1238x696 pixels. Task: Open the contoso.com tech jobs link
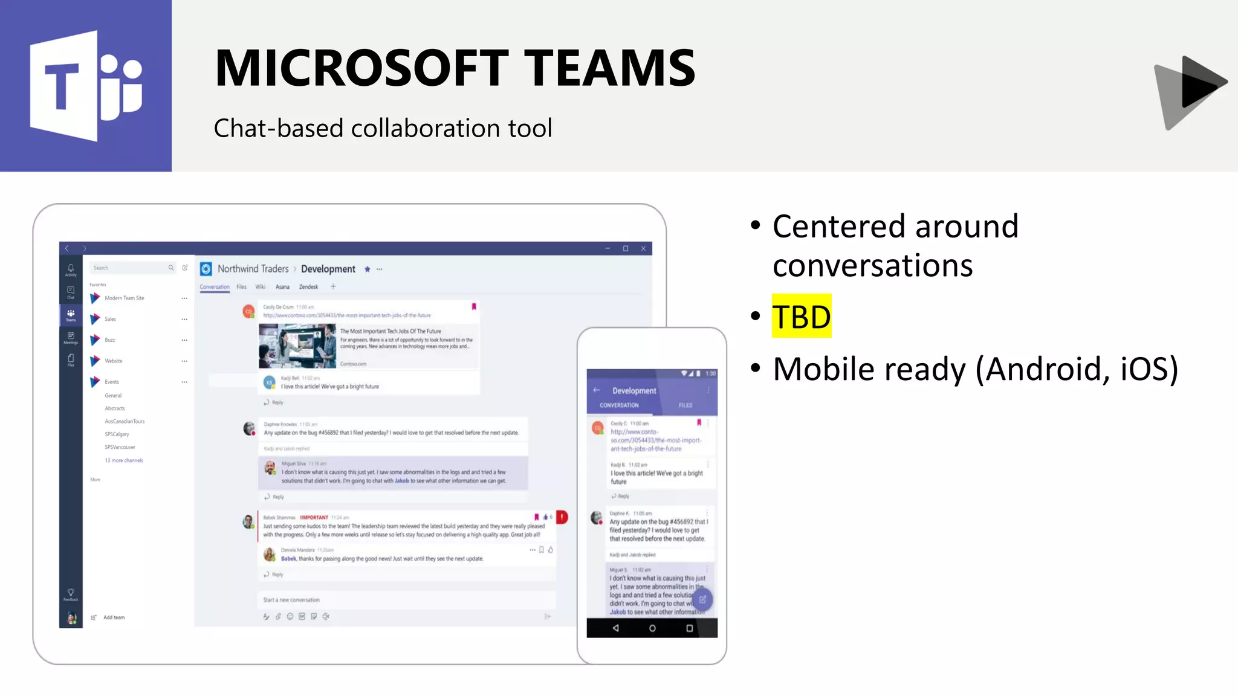[347, 315]
